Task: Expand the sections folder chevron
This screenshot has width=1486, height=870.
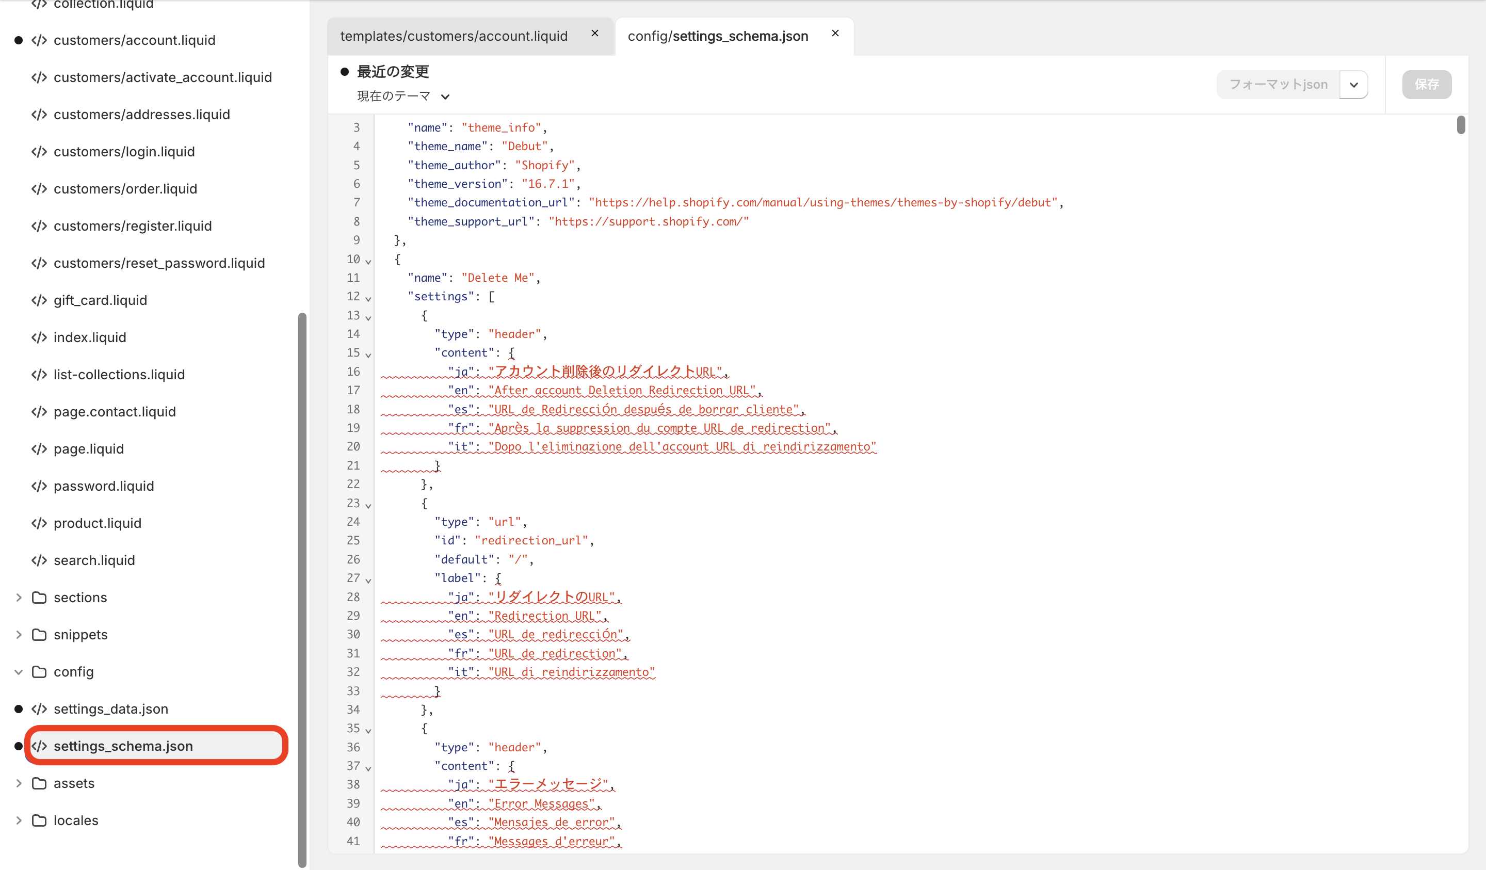Action: pyautogui.click(x=19, y=598)
